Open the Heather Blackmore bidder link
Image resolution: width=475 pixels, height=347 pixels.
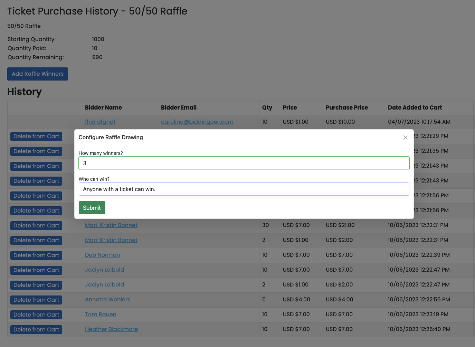point(111,329)
